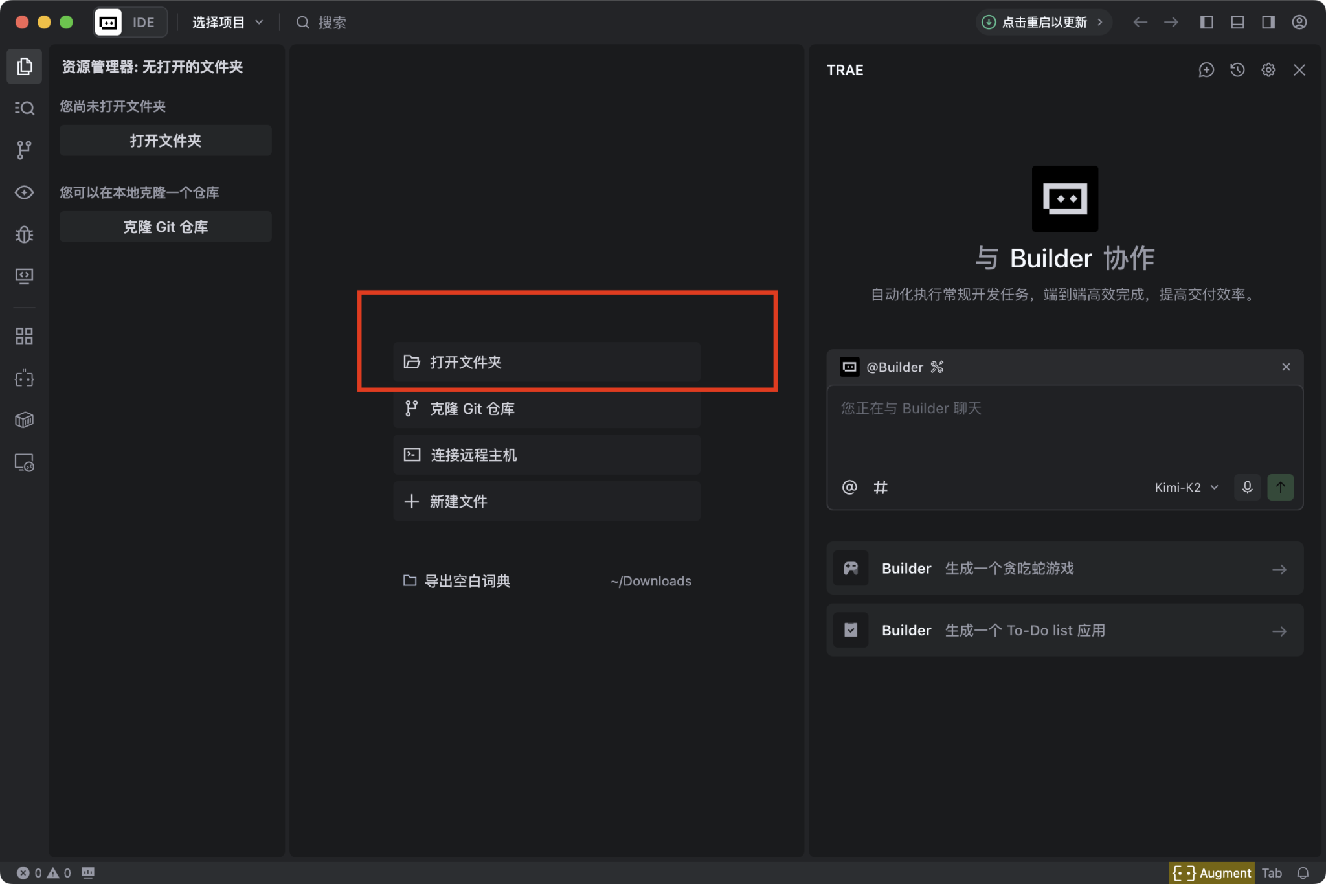This screenshot has width=1326, height=884.
Task: Open TRAE panel settings gear
Action: (1268, 70)
